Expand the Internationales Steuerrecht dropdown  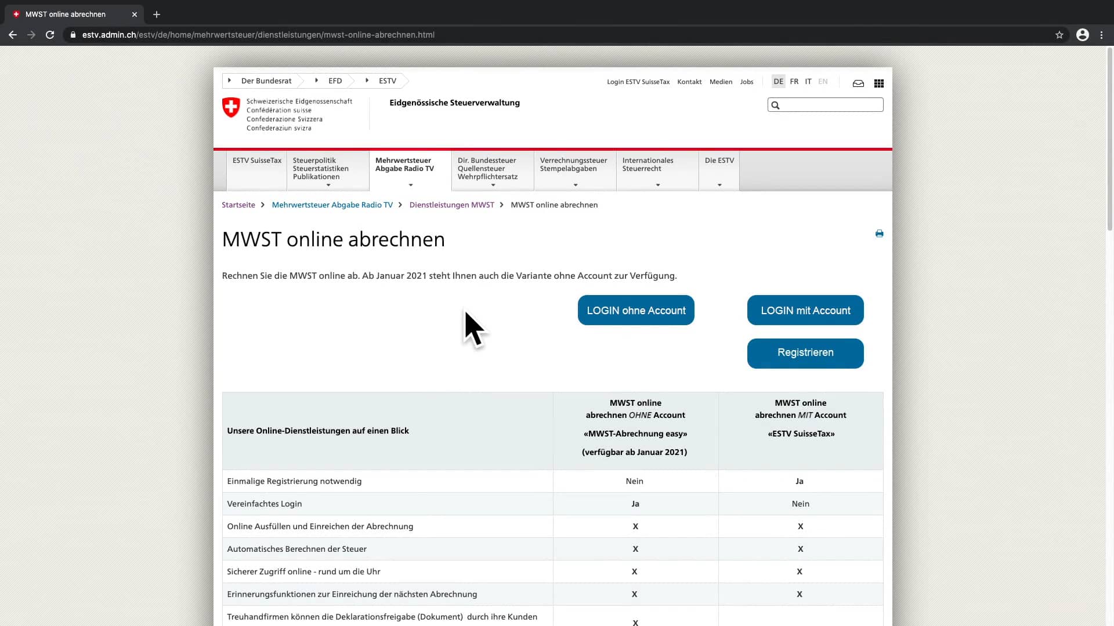(657, 184)
